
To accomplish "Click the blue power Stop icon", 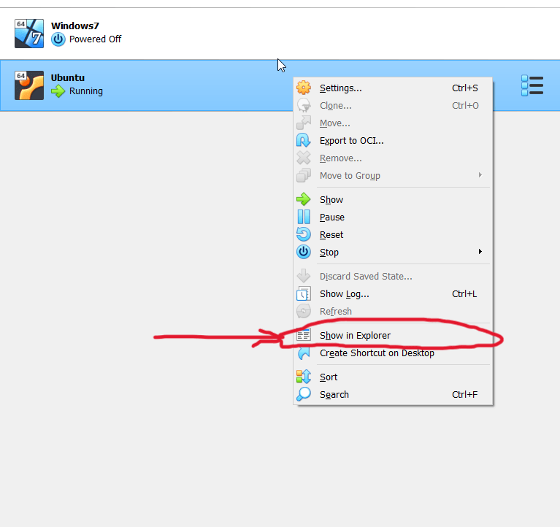I will [x=304, y=252].
